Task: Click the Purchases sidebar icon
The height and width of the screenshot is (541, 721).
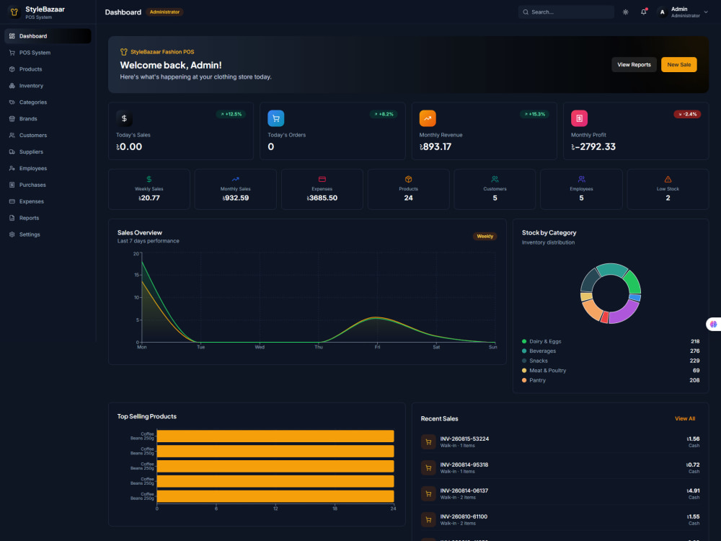Action: click(12, 185)
